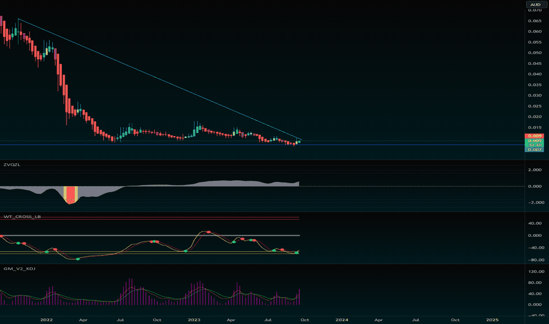This screenshot has width=549, height=324.
Task: Click the 0.015 price axis label
Action: point(535,127)
